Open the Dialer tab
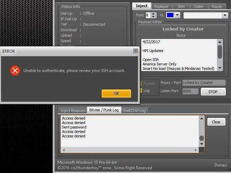231x173 pixels. pos(199,7)
